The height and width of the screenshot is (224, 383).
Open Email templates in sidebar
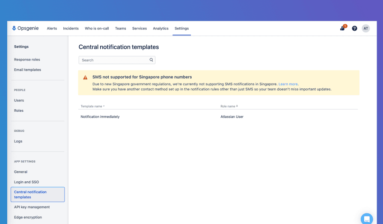(27, 70)
